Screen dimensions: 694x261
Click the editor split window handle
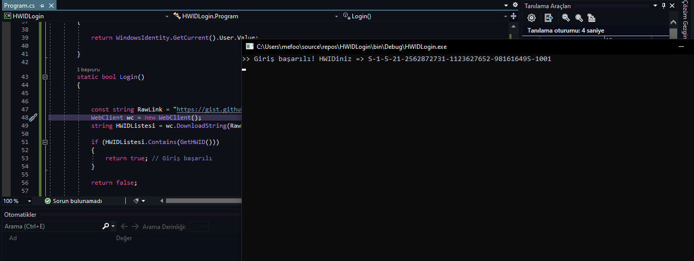pyautogui.click(x=513, y=16)
